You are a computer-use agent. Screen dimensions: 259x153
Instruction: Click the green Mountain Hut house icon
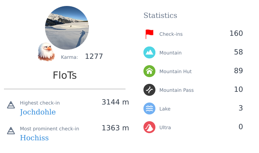point(149,71)
